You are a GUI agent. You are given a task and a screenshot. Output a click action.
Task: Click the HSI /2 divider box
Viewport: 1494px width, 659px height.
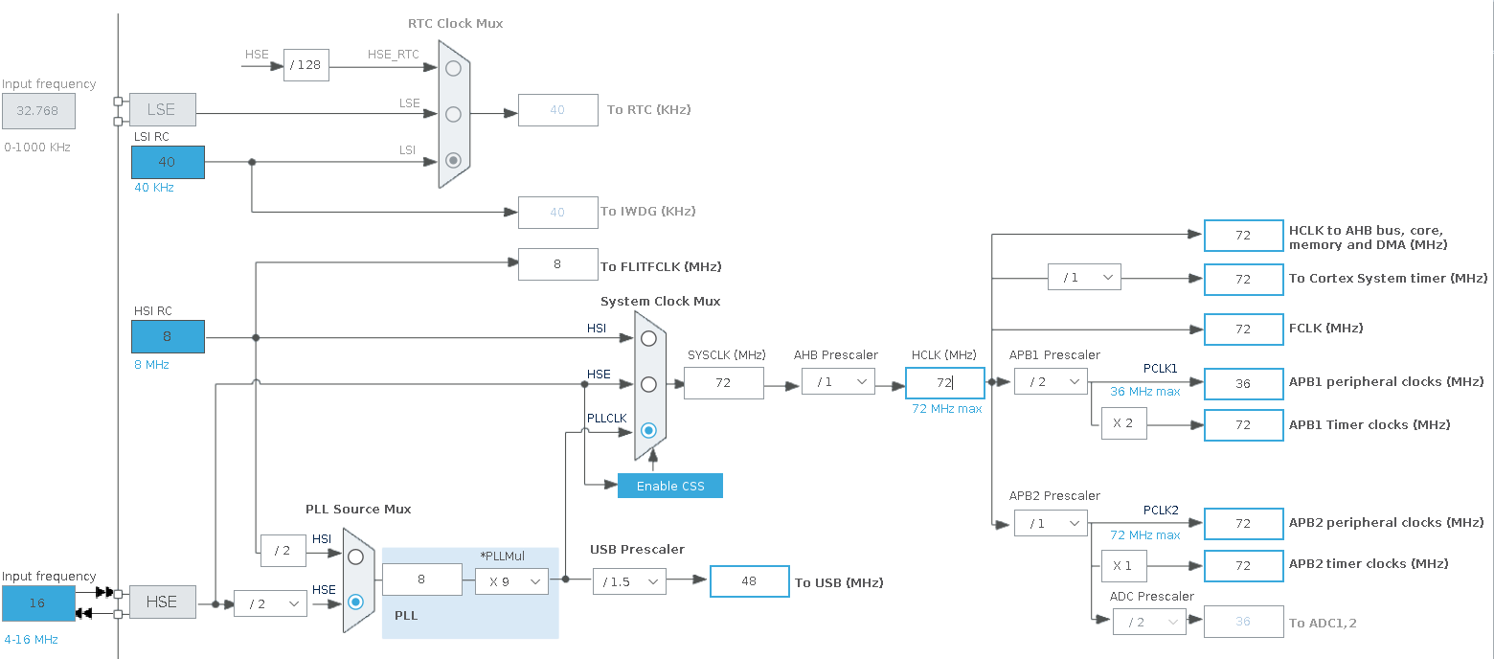(x=283, y=550)
